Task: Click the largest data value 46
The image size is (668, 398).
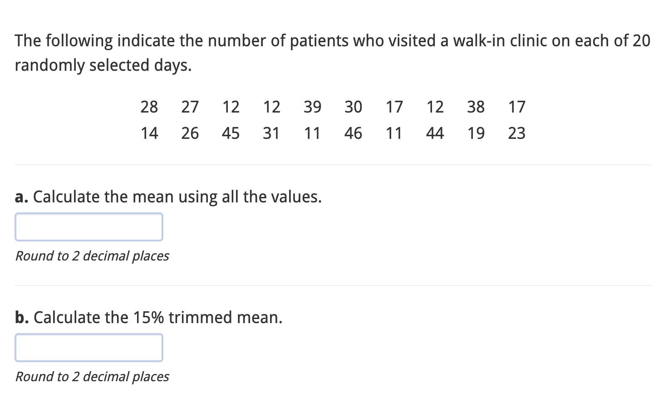Action: pos(353,133)
